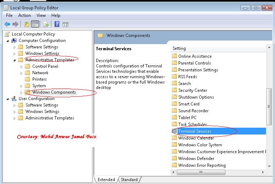
Task: Select Windows Settings under User Configuration
Action: [x=42, y=112]
